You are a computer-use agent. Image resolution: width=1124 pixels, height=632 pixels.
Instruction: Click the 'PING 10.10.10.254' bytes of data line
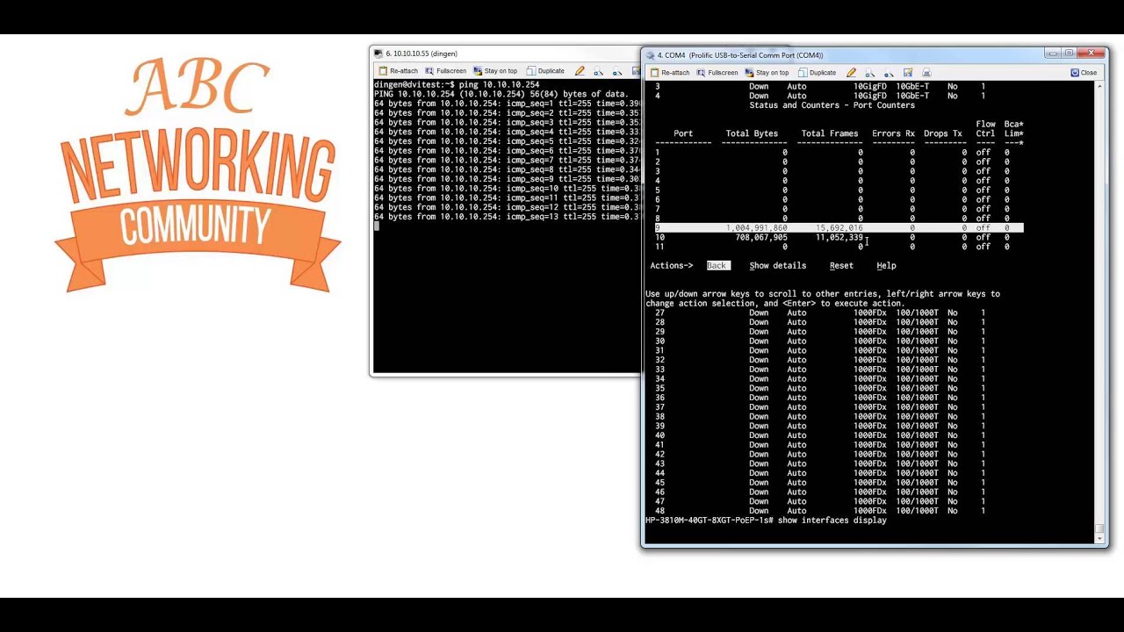[x=501, y=94]
